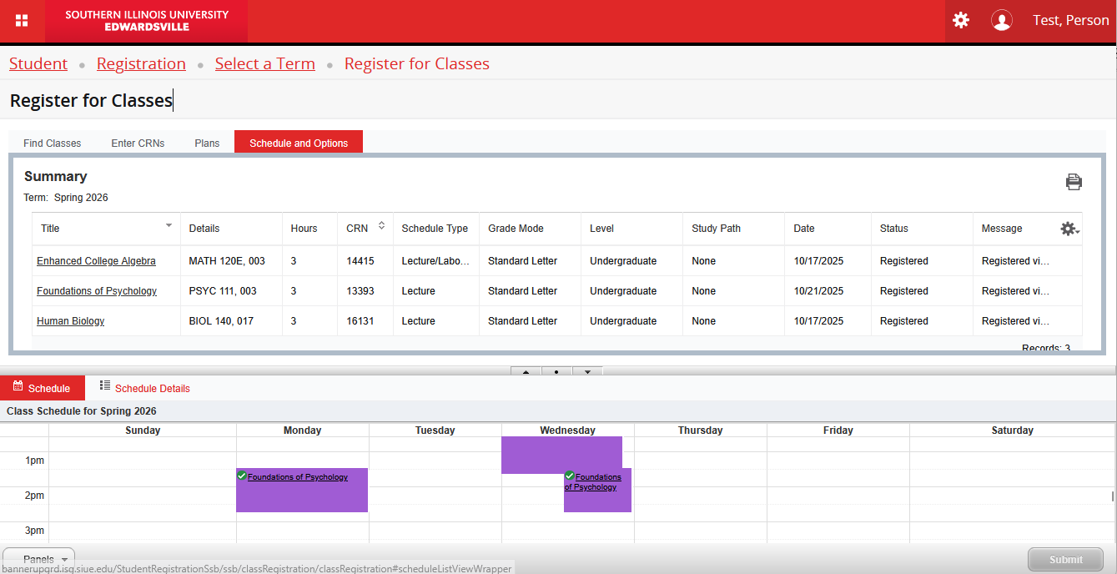Go to Registration in the breadcrumb

point(141,64)
